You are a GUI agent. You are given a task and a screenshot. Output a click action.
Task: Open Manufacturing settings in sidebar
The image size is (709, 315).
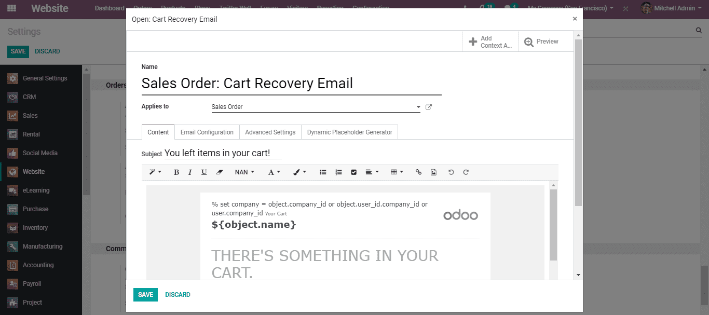pyautogui.click(x=41, y=246)
